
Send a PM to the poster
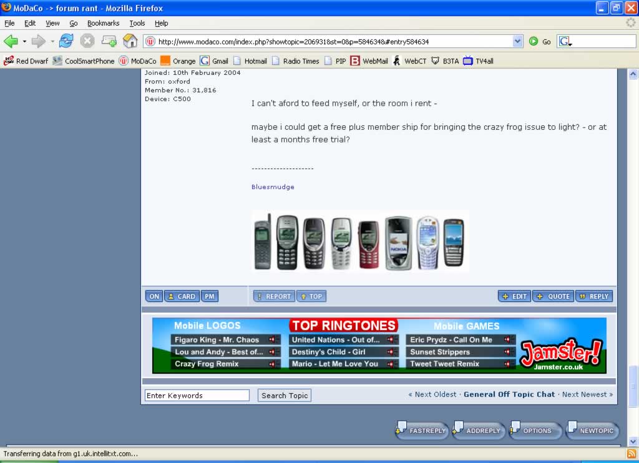tap(210, 296)
